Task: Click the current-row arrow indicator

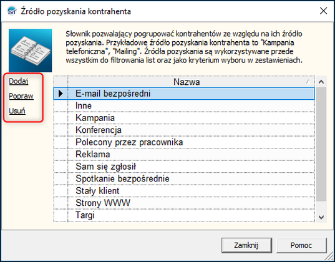Action: pos(61,94)
